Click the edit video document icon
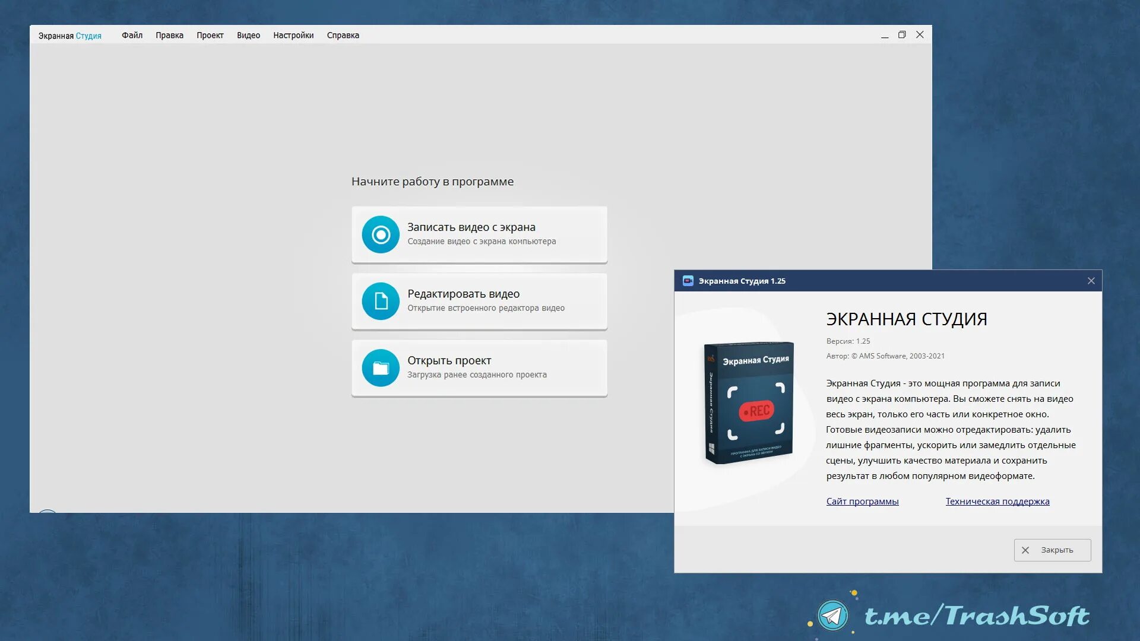Viewport: 1140px width, 641px height. (381, 301)
